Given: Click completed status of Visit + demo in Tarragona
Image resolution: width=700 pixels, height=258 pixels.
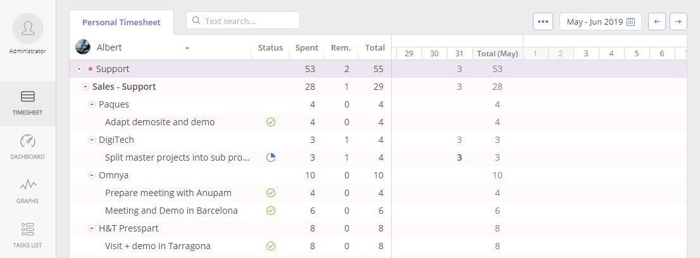Looking at the screenshot, I should [271, 246].
